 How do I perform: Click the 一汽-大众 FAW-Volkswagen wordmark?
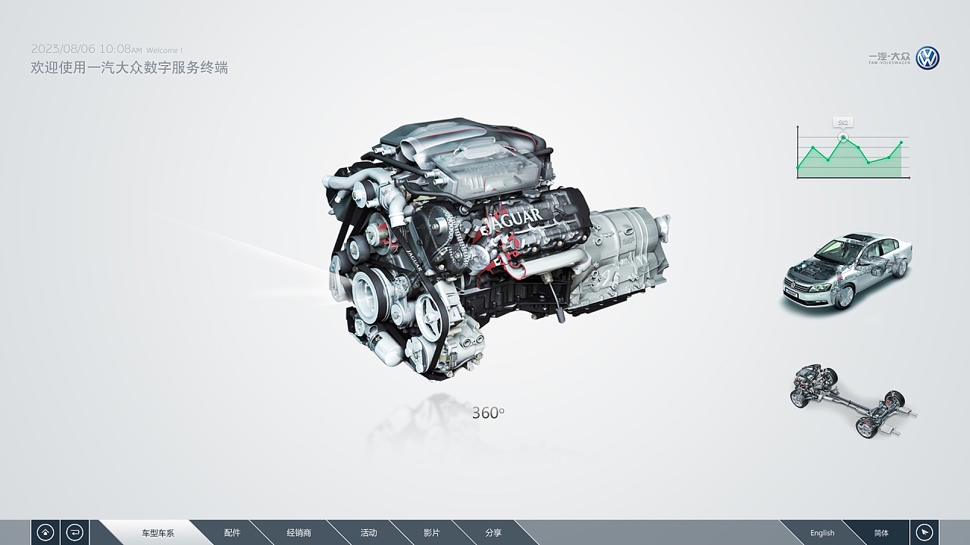coord(890,58)
